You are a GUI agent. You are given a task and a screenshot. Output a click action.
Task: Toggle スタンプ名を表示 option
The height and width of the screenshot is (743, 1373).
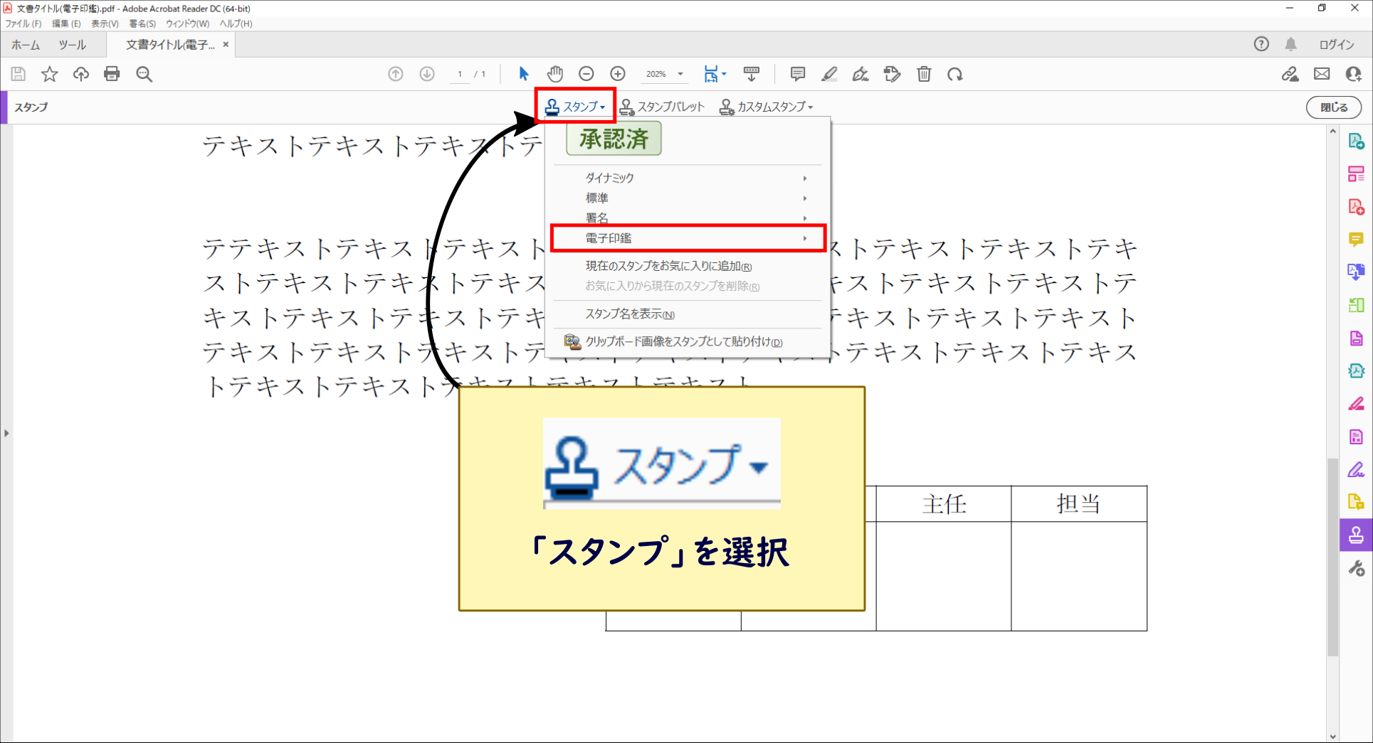(629, 314)
